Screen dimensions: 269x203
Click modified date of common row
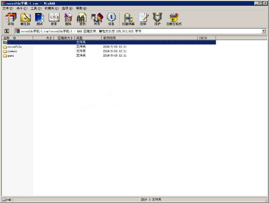coord(115,51)
